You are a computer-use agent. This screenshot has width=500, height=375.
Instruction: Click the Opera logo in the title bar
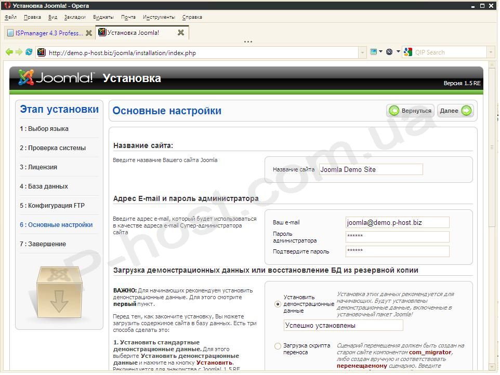tap(8, 5)
